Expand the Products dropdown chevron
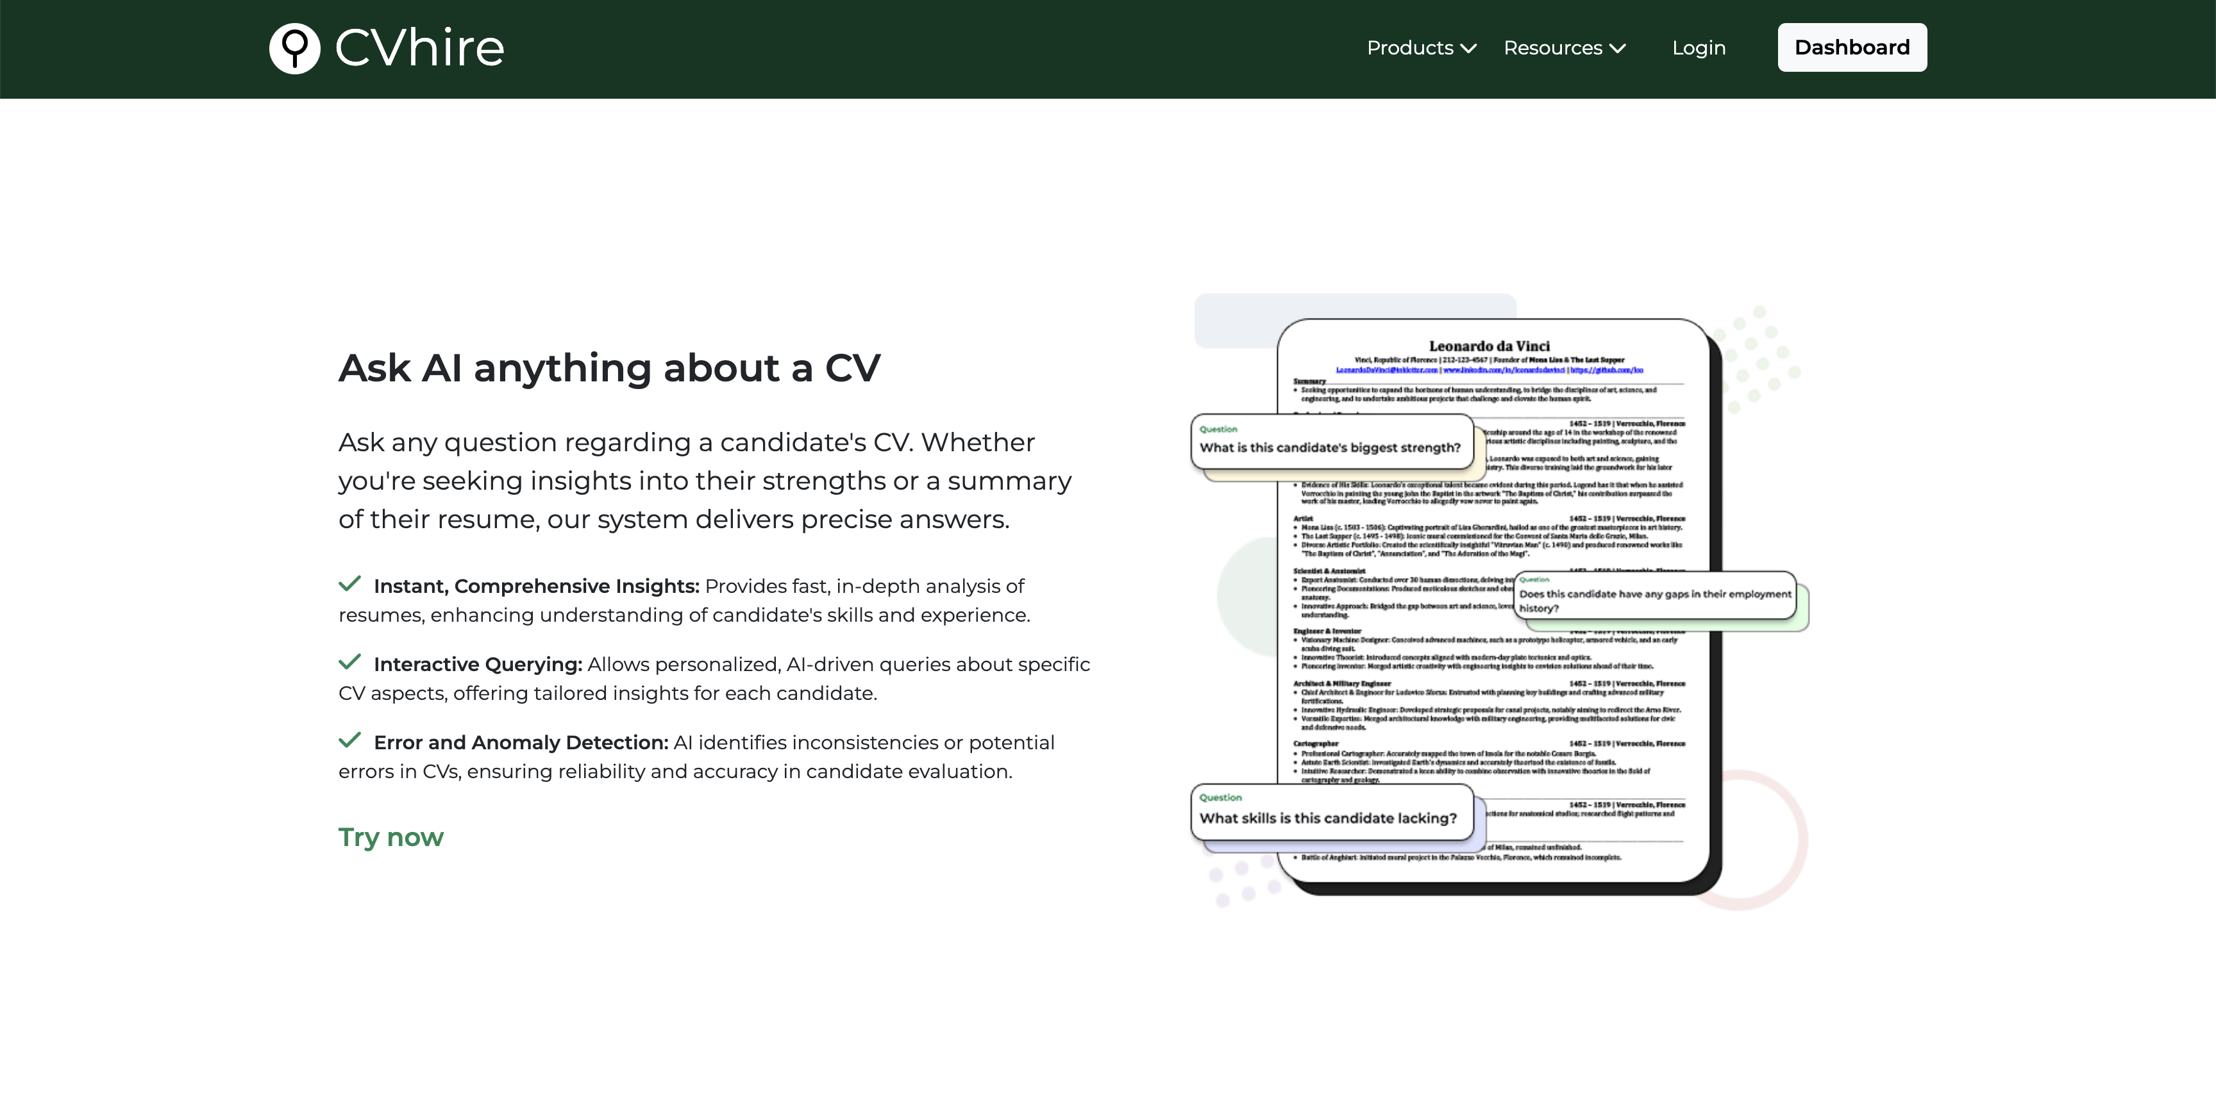This screenshot has width=2216, height=1114. point(1468,49)
